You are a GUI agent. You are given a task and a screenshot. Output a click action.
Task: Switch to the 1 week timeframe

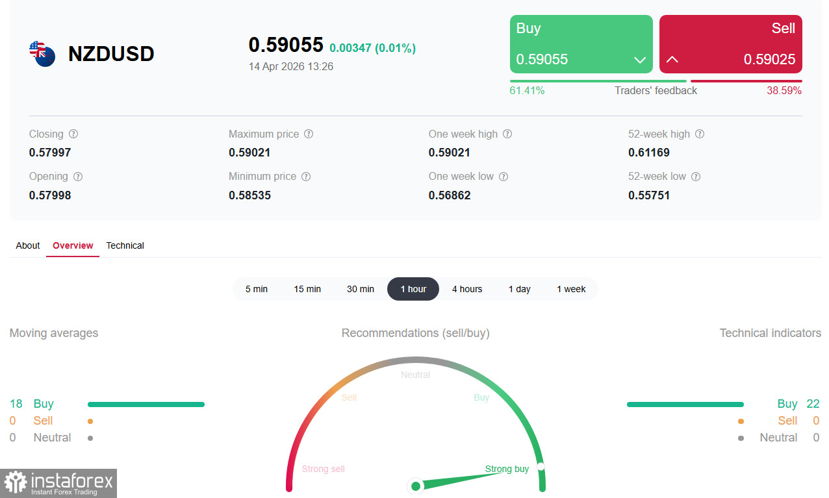point(571,289)
